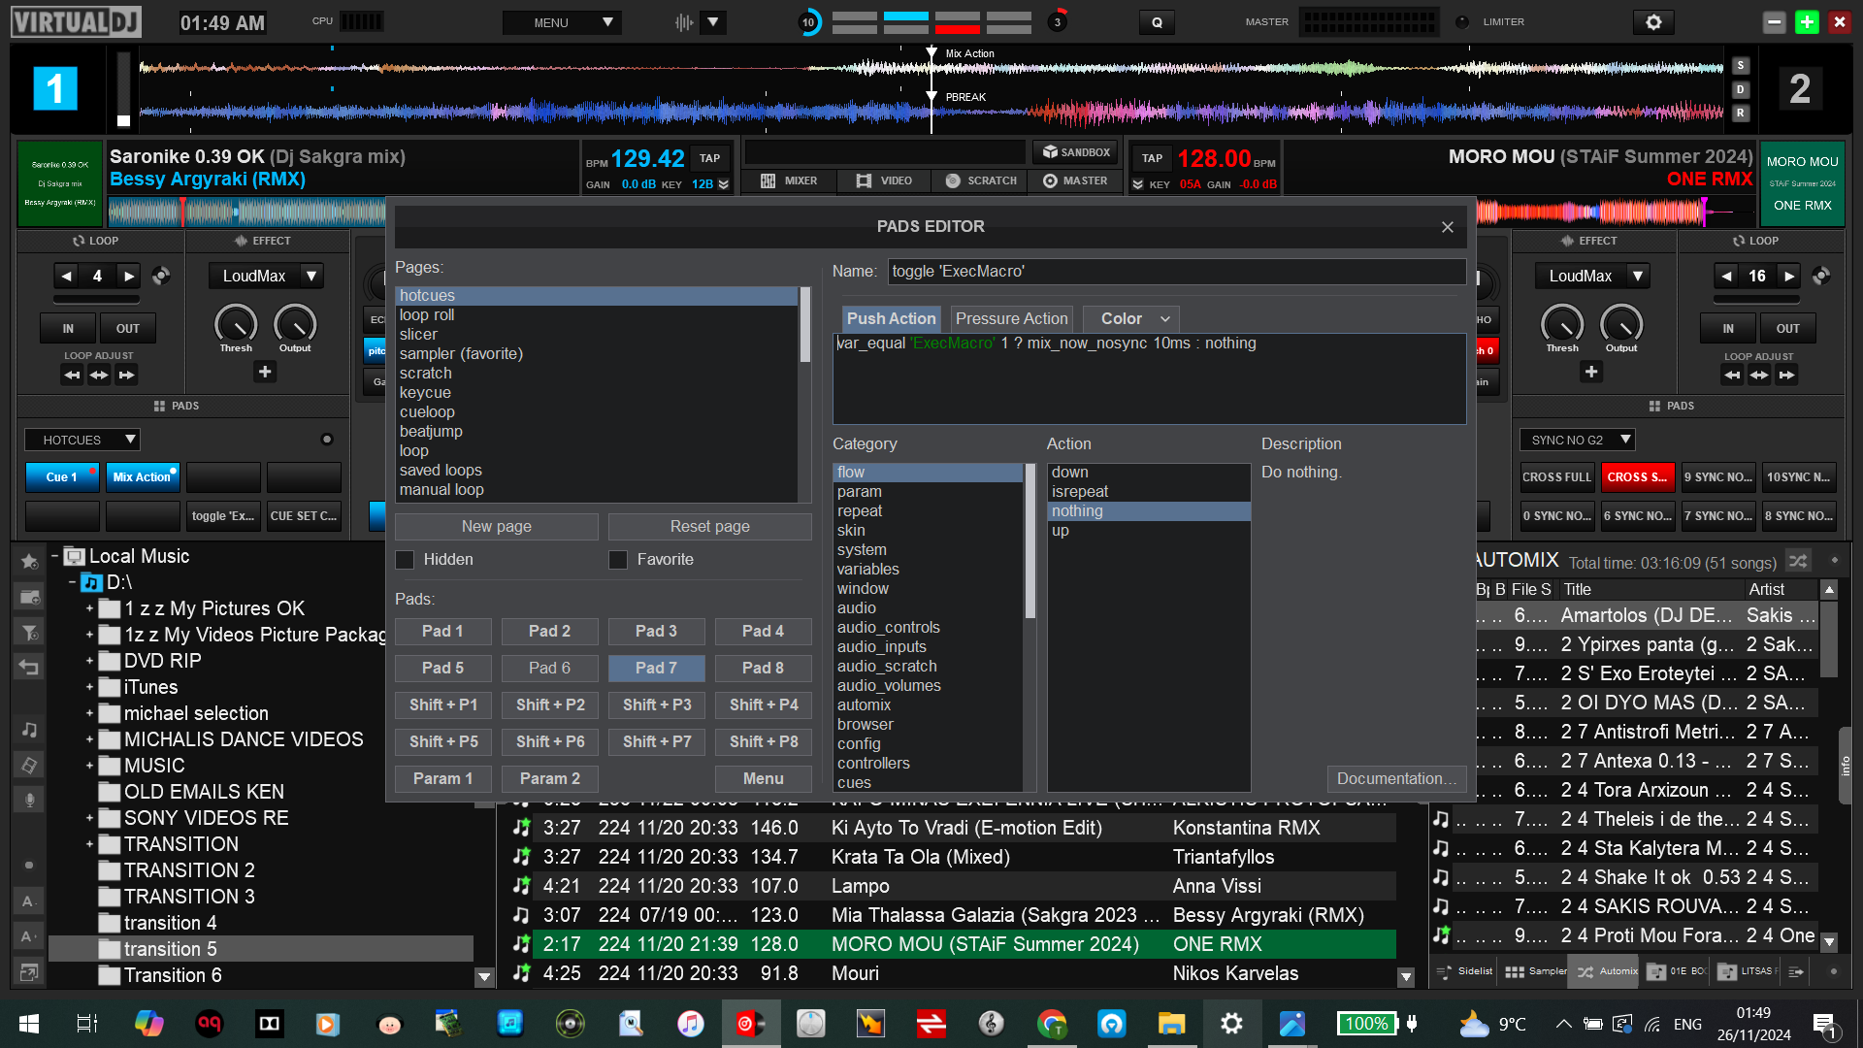Screen dimensions: 1863x1048
Task: Collapse the Local Music tree node
Action: click(55, 556)
